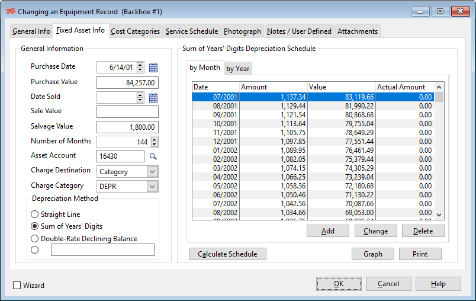This screenshot has height=301, width=476.
Task: Enable the Wizard checkbox
Action: [x=17, y=286]
